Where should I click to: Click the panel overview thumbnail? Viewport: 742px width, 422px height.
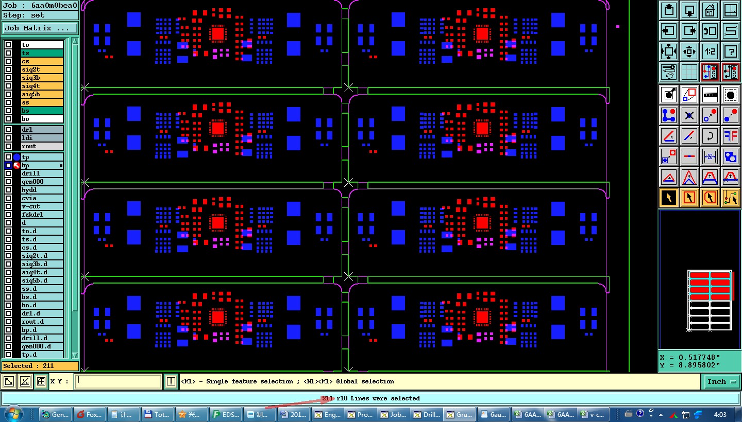pyautogui.click(x=710, y=300)
